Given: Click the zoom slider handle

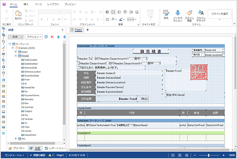Looking at the screenshot, I should pos(209,155).
